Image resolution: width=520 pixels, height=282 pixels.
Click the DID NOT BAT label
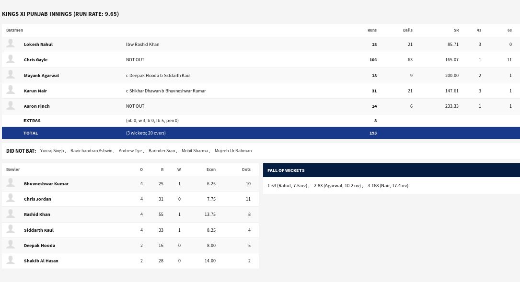21,151
